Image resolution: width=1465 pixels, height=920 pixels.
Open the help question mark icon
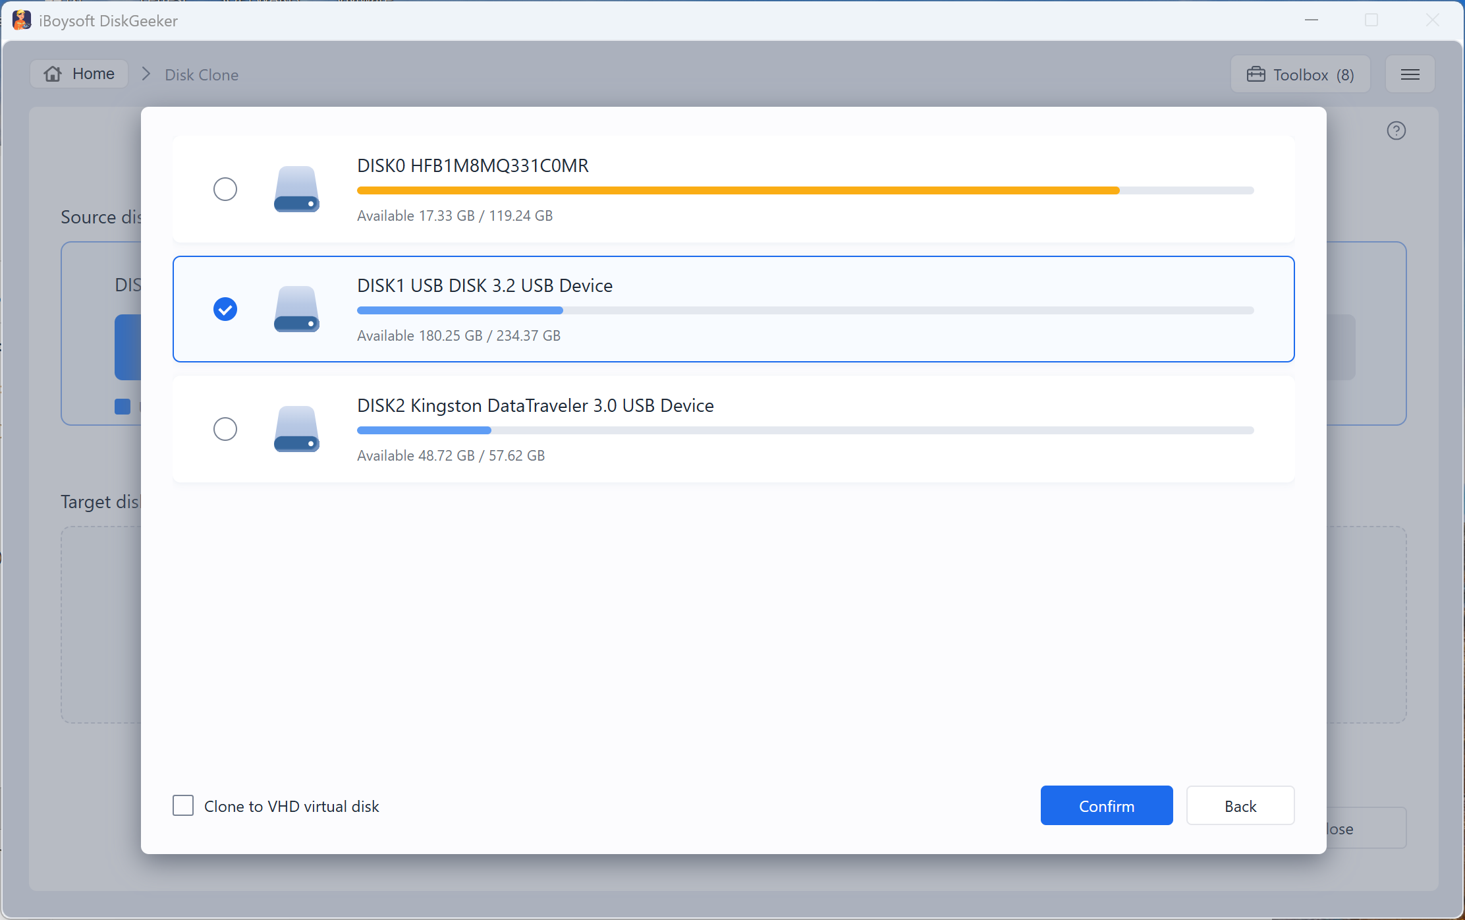click(1396, 130)
